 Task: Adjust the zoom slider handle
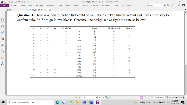[x=176, y=98]
